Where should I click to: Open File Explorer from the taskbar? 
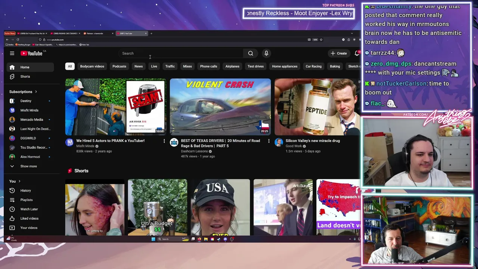206,239
